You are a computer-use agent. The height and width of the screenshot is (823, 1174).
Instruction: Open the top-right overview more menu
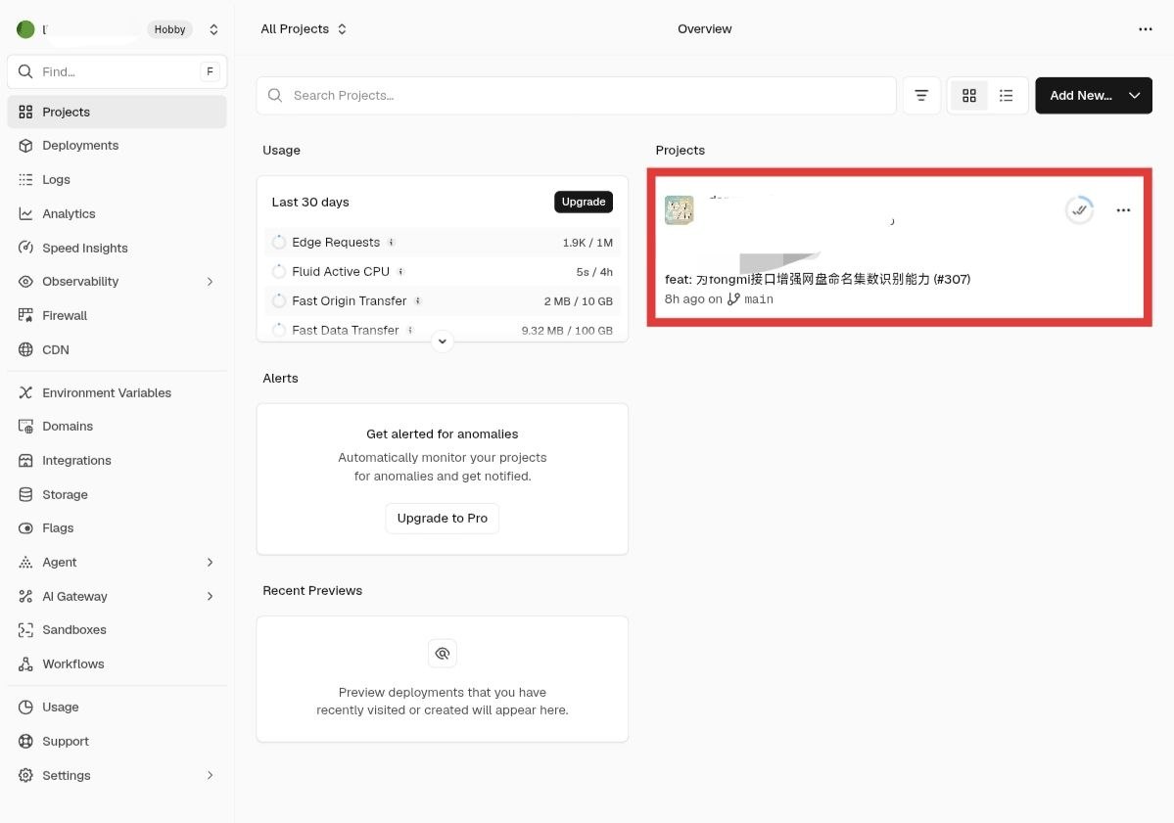pyautogui.click(x=1145, y=29)
